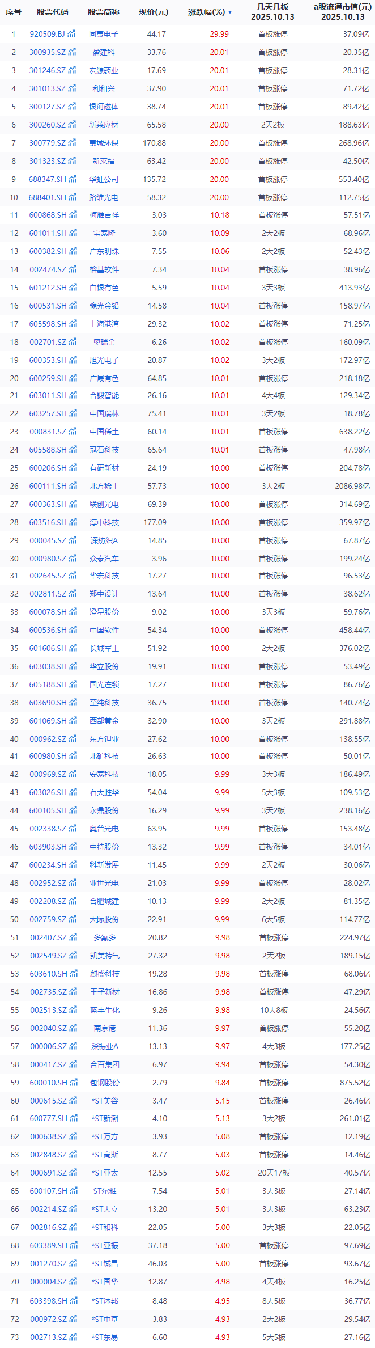Click the chart icon beside 920509.BJ
The height and width of the screenshot is (1348, 375).
(x=72, y=34)
